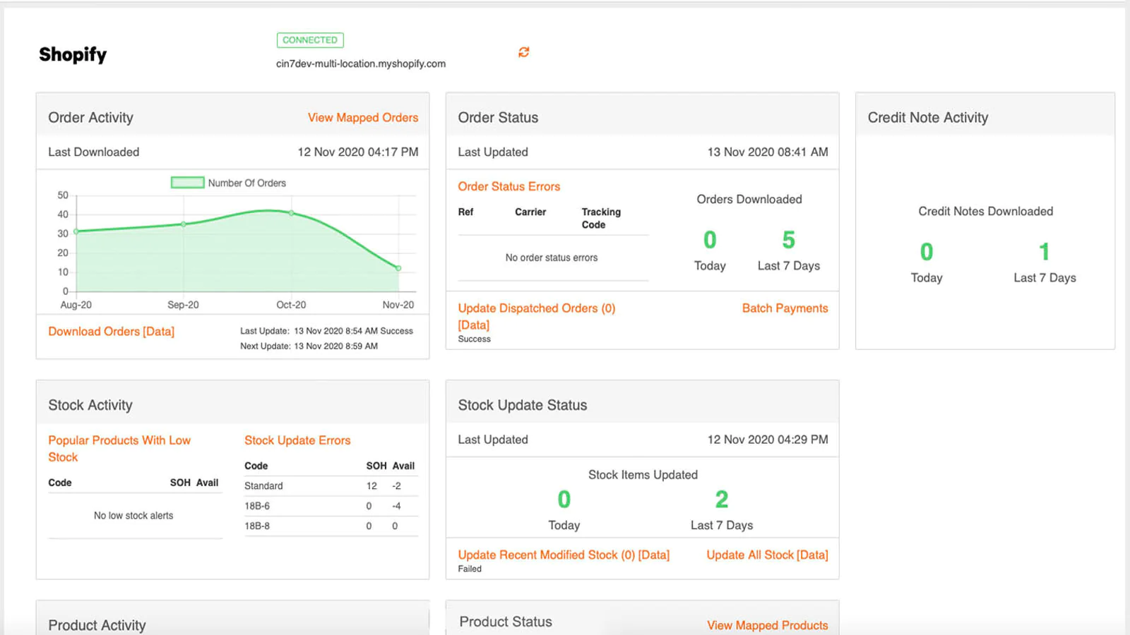Image resolution: width=1130 pixels, height=635 pixels.
Task: Click the Last 7 Days orders count 5
Action: click(x=788, y=241)
